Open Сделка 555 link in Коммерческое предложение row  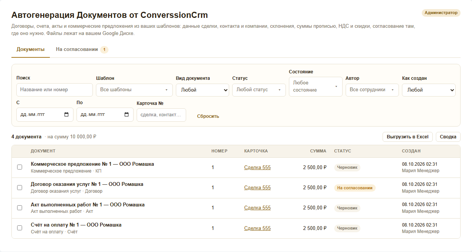[257, 167]
